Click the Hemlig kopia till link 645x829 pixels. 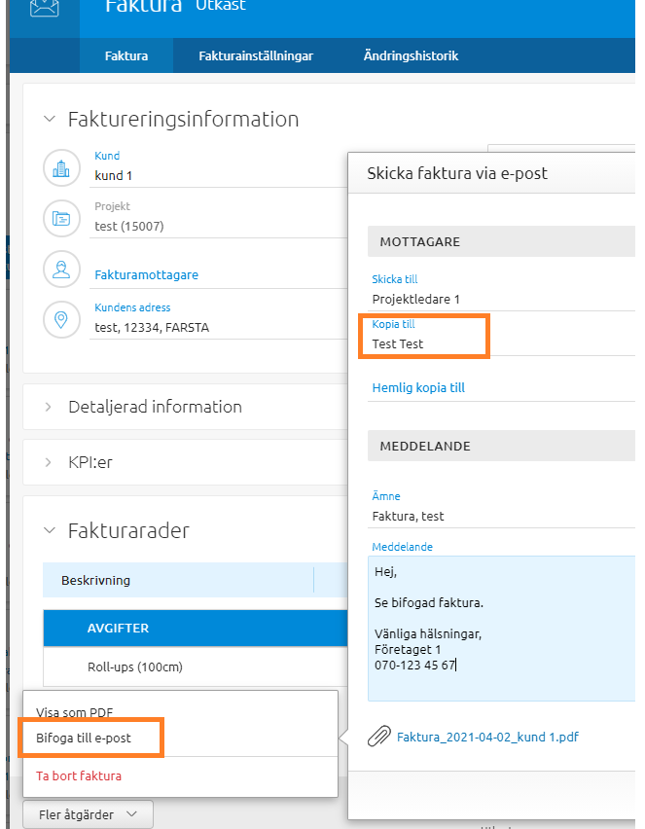click(418, 387)
